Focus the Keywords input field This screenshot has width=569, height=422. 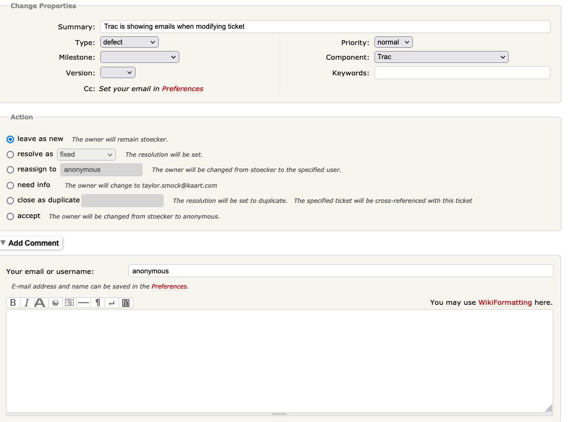point(462,73)
